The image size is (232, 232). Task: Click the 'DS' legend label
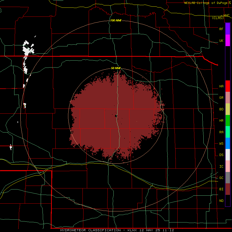tap(221, 155)
